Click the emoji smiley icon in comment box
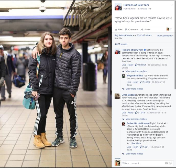176x168 pixels. pyautogui.click(x=170, y=163)
